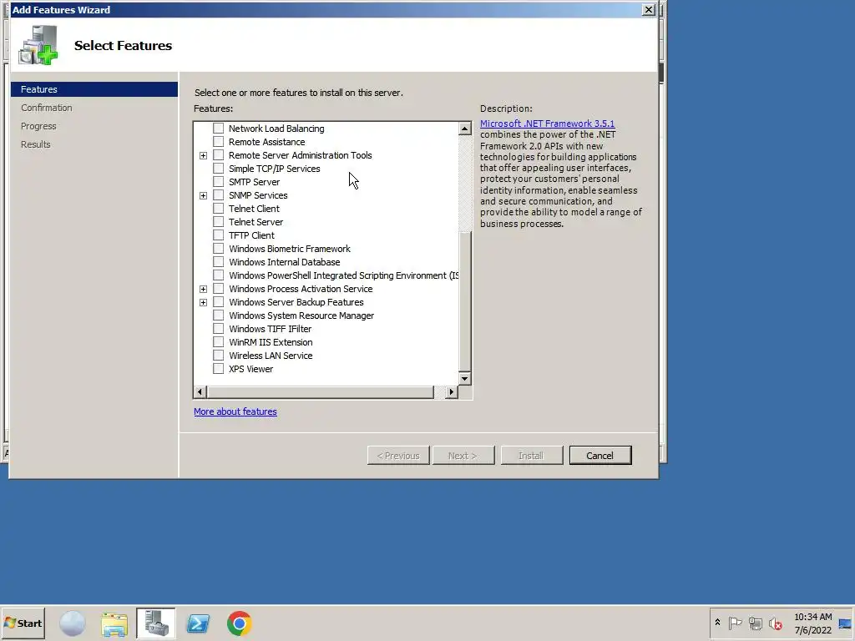Tick the WinRM IIS Extension checkbox
This screenshot has width=855, height=641.
coord(218,341)
